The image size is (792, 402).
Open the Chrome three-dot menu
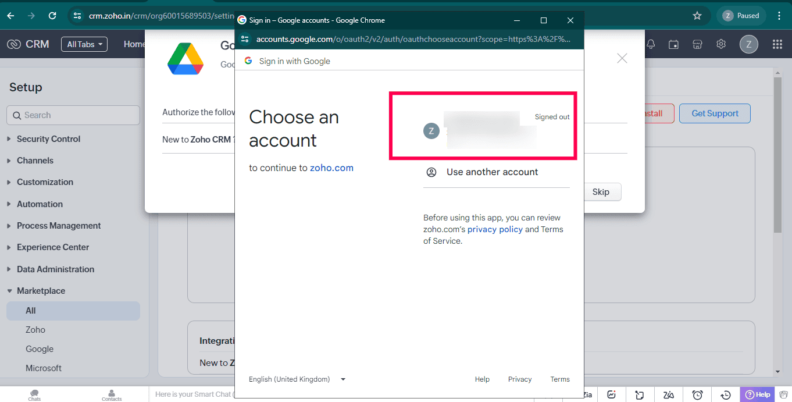pos(779,16)
